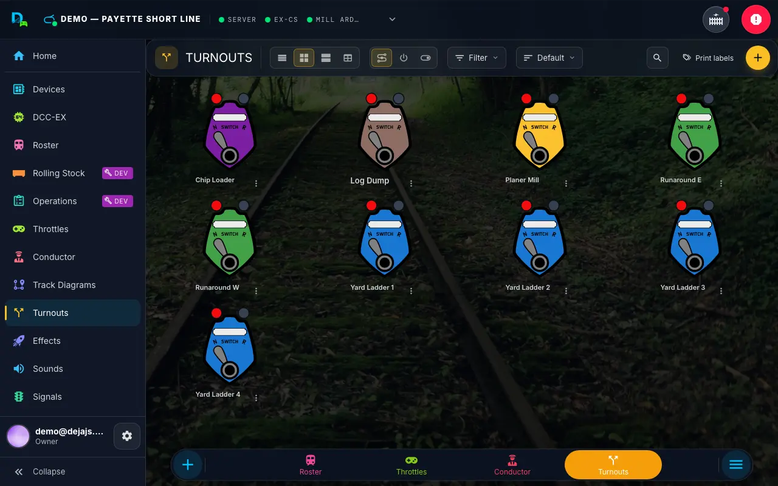
Task: Open Sounds in the sidebar
Action: [73, 369]
